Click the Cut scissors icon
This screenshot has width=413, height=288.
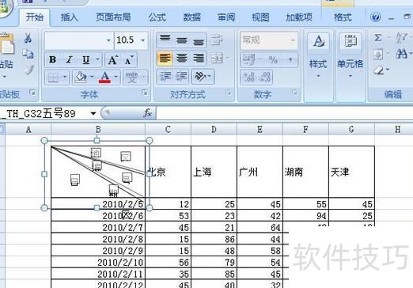pyautogui.click(x=28, y=38)
